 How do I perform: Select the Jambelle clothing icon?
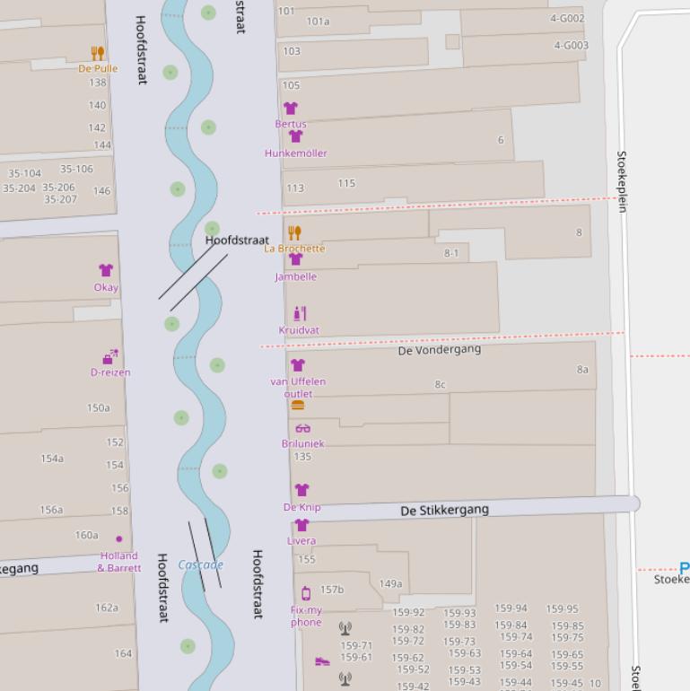[295, 260]
